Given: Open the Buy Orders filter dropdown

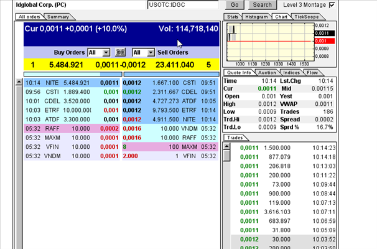Looking at the screenshot, I should (99, 52).
